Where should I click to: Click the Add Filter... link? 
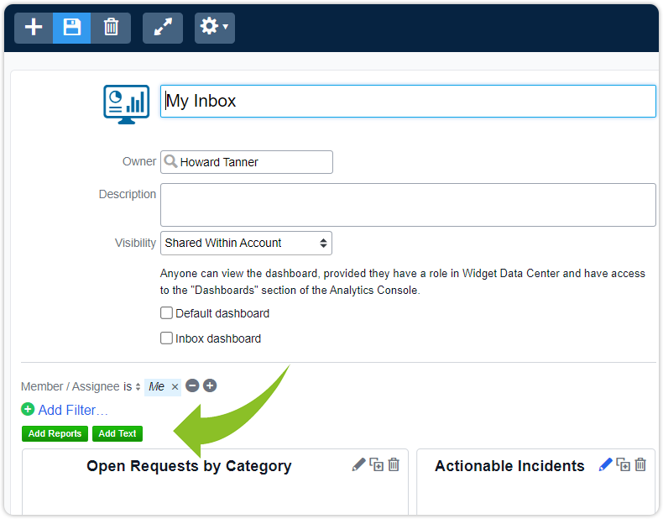click(x=73, y=410)
